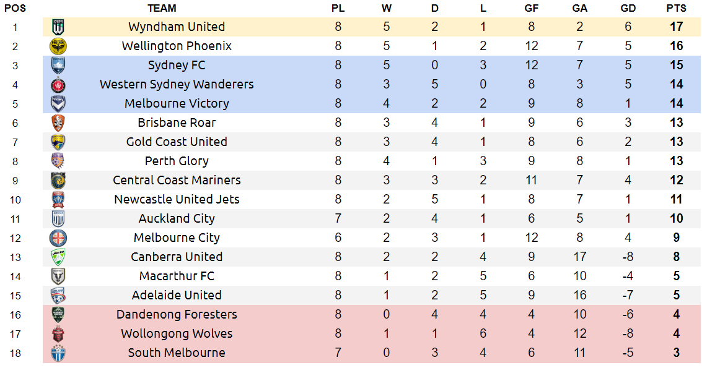Click Wyndham United's 17 points value
Screen dimensions: 702x373
pos(676,27)
